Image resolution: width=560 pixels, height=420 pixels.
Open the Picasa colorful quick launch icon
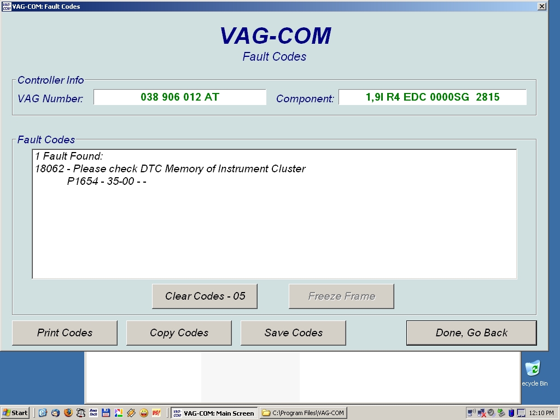click(118, 413)
